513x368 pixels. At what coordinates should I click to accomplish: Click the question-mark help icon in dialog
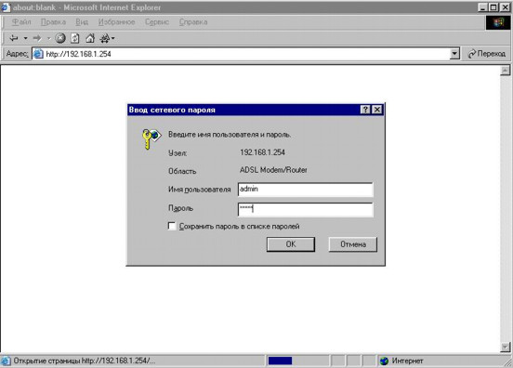(365, 110)
